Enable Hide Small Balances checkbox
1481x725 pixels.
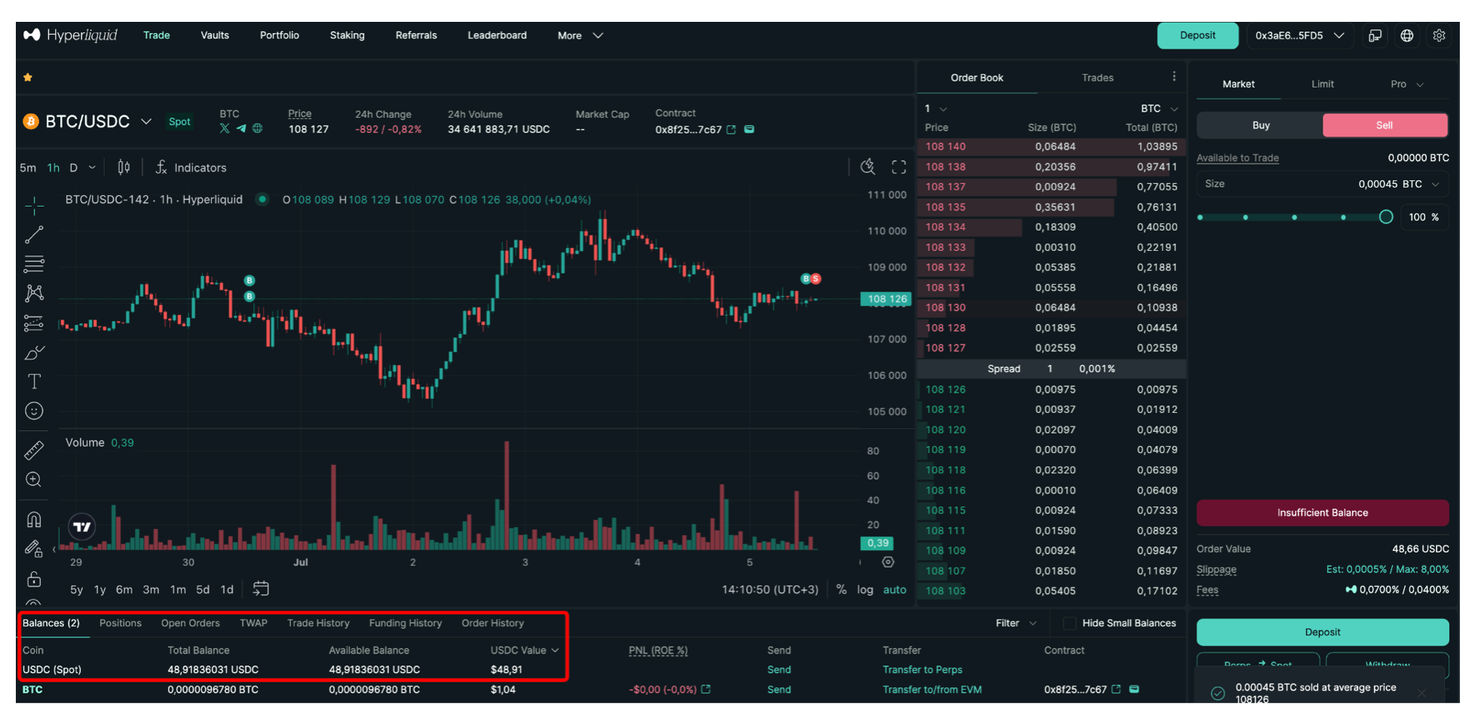coord(1069,623)
